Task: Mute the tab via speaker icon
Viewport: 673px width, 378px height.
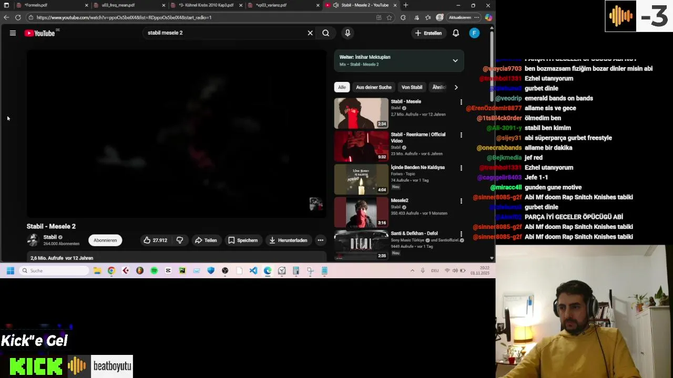Action: 336,5
